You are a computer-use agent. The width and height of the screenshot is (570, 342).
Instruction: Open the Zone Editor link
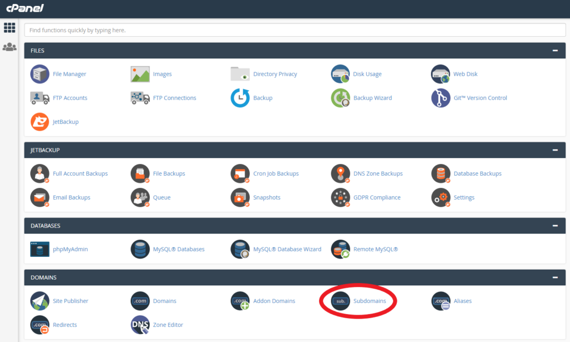pyautogui.click(x=168, y=325)
